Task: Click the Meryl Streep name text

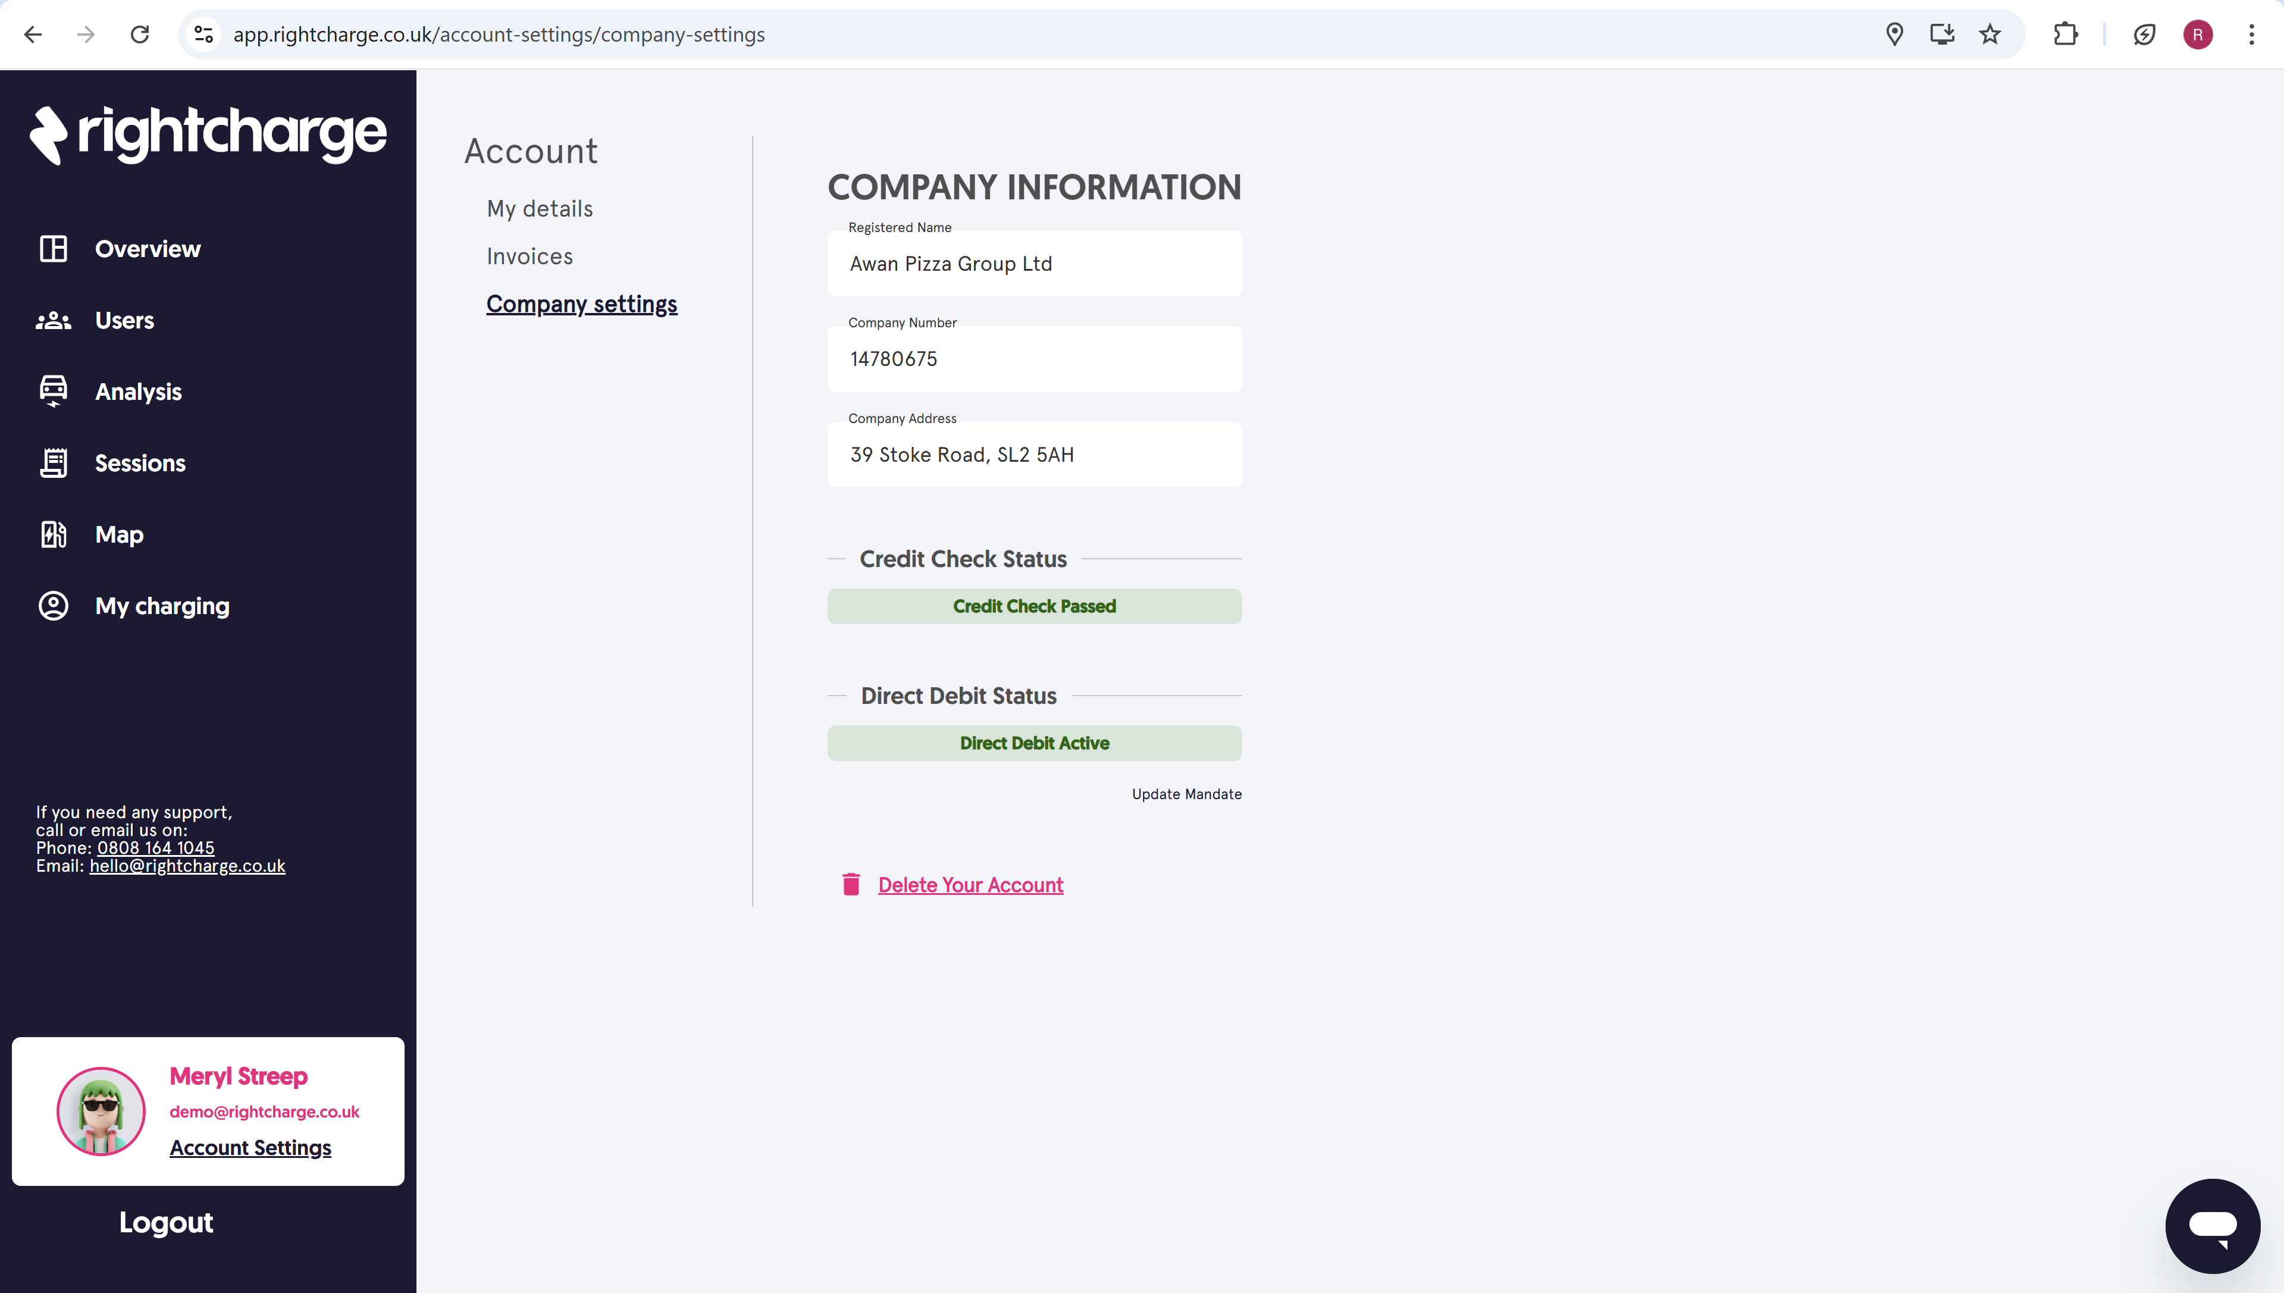Action: (x=239, y=1076)
